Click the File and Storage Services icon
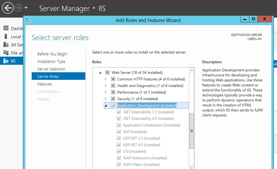Image resolution: width=277 pixels, height=169 pixels. pyautogui.click(x=6, y=53)
